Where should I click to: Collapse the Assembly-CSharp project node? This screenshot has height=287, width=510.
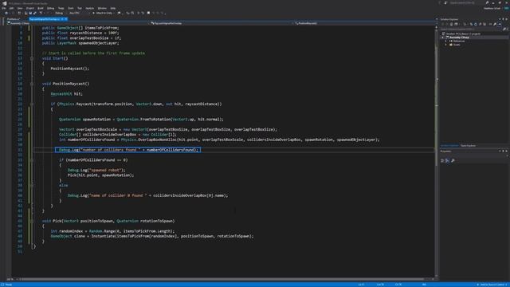(442, 37)
